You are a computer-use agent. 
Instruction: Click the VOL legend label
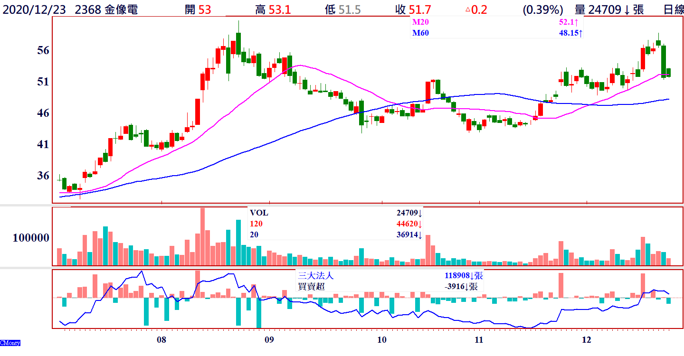click(x=259, y=213)
